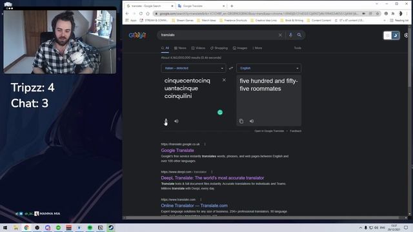413x232 pixels.
Task: Copy the English translation to clipboard
Action: 241,121
